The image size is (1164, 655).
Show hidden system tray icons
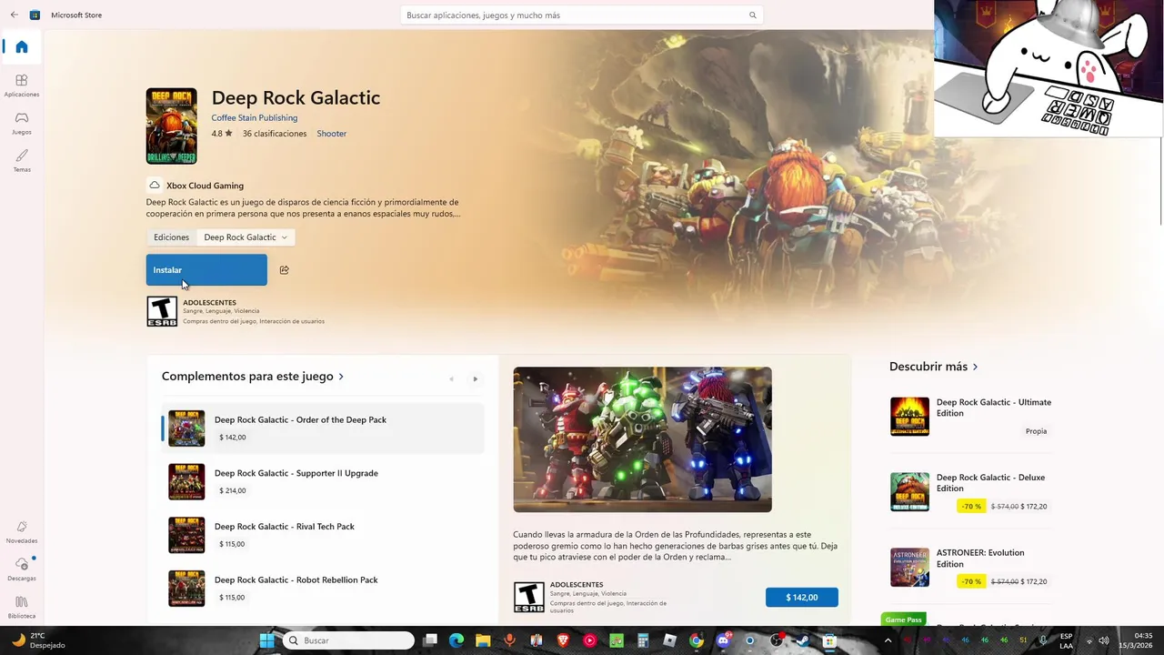click(888, 640)
